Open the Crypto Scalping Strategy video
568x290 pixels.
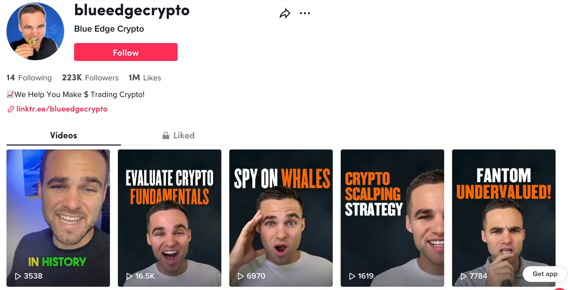392,218
